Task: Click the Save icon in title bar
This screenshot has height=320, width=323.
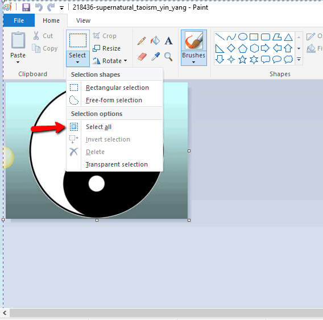Action: [26, 7]
